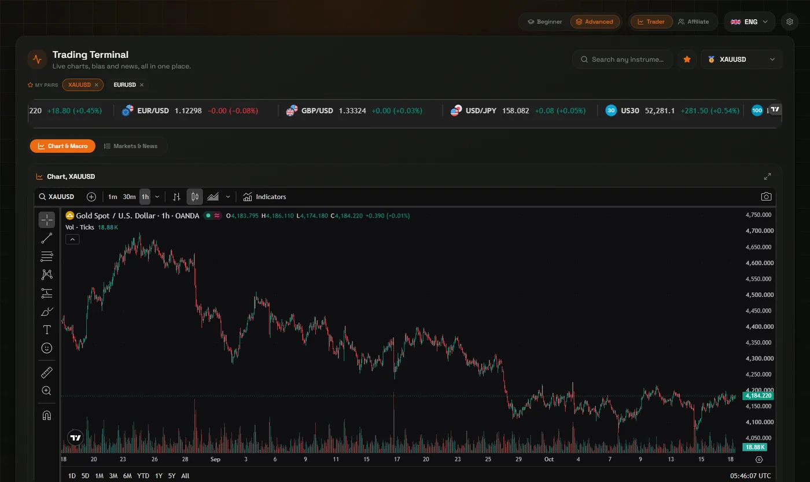Open the ENG language dropdown

[x=749, y=22]
